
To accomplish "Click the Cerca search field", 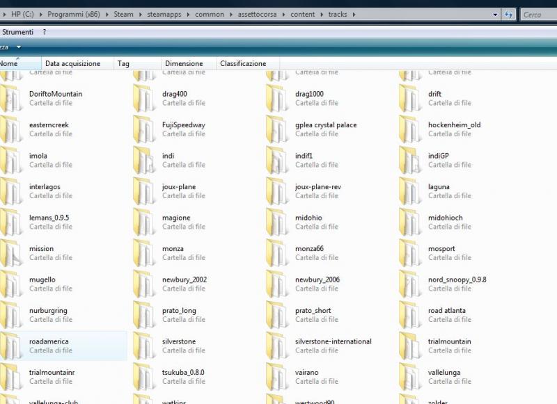I will pos(539,15).
